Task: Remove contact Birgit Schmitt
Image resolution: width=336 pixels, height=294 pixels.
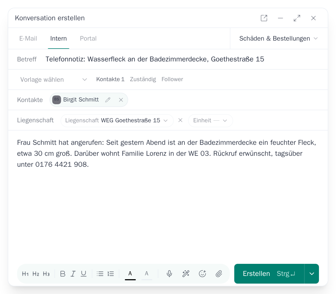Action: [121, 100]
